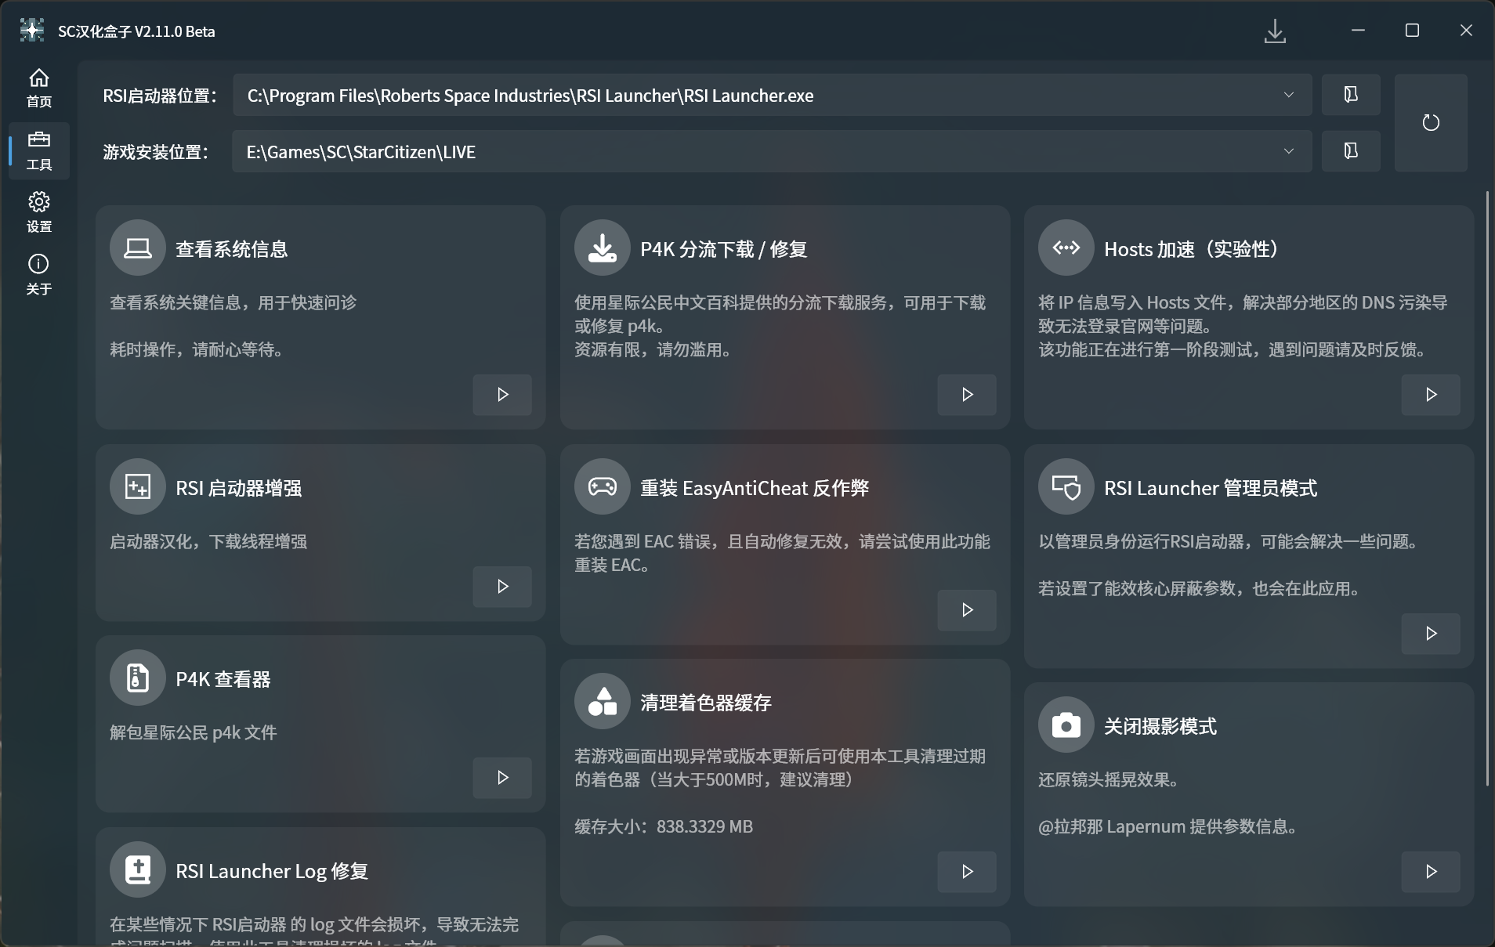Run the 清理着色器缓存 tool
This screenshot has width=1495, height=947.
(x=967, y=872)
